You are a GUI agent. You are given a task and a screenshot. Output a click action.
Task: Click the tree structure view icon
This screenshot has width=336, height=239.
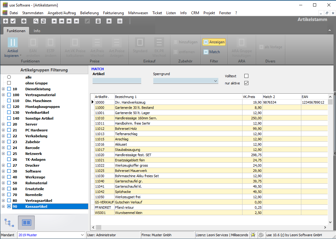click(x=9, y=222)
